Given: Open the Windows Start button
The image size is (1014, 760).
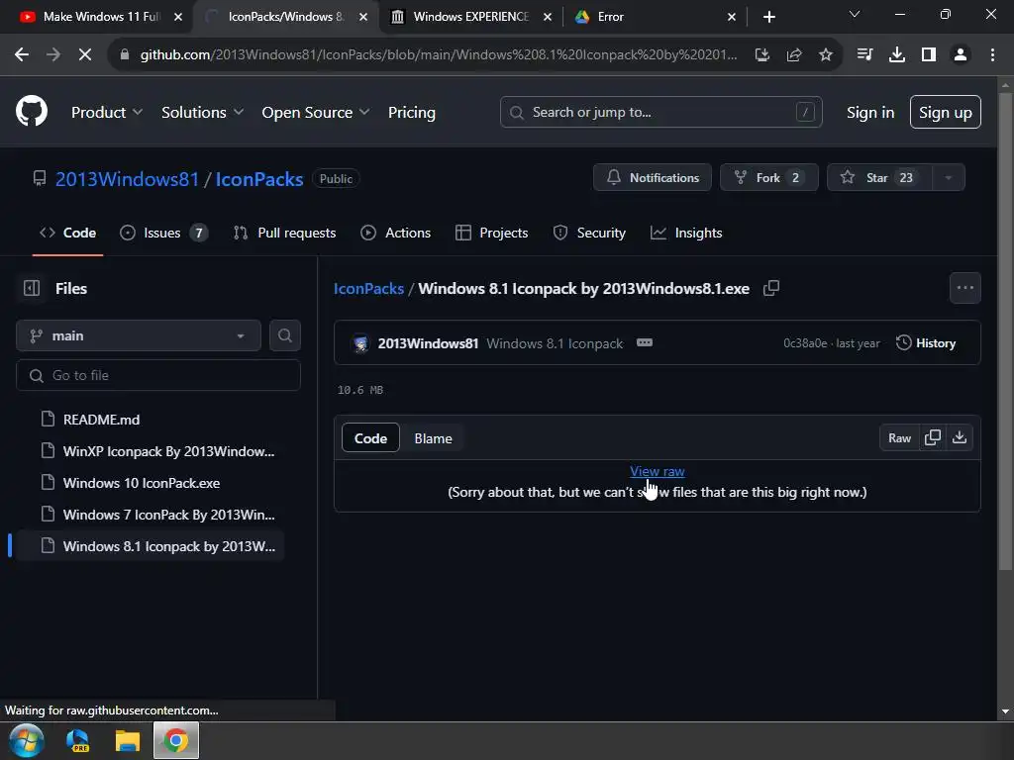Looking at the screenshot, I should pos(27,740).
